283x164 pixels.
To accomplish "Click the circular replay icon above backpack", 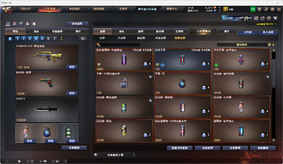I will [x=21, y=24].
